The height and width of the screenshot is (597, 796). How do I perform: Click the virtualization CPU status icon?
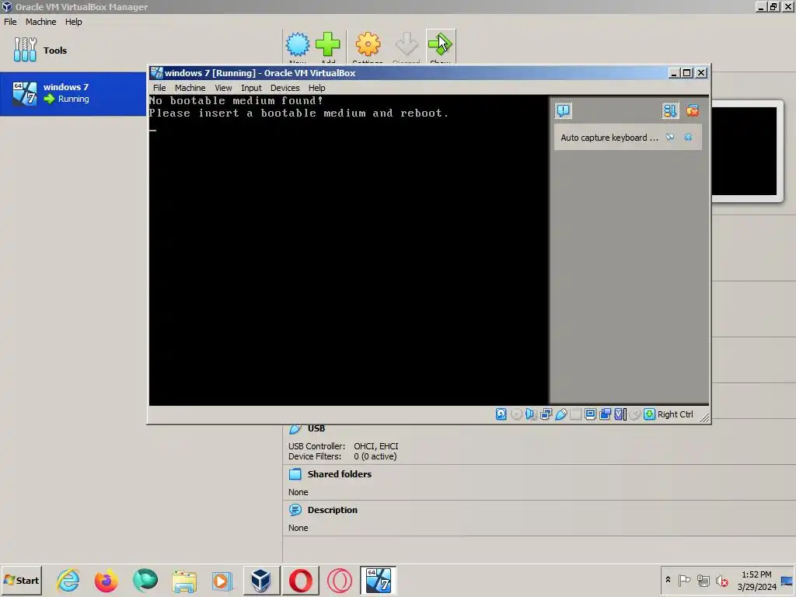click(620, 414)
